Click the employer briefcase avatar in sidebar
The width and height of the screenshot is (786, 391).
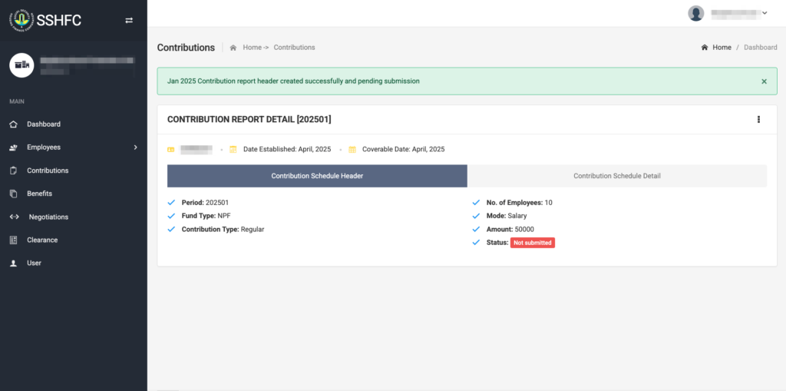[21, 65]
